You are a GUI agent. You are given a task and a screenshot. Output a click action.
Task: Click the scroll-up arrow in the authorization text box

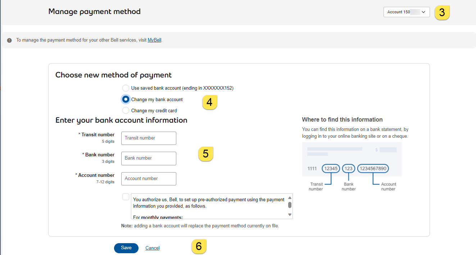[x=290, y=198]
